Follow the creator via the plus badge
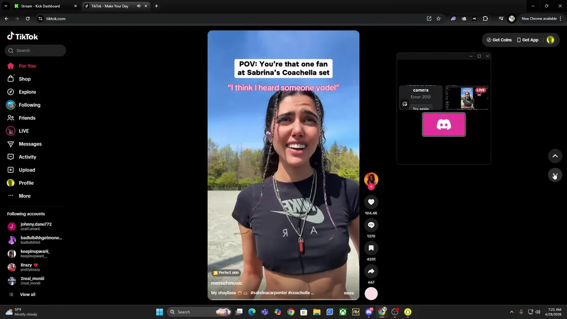 point(371,187)
